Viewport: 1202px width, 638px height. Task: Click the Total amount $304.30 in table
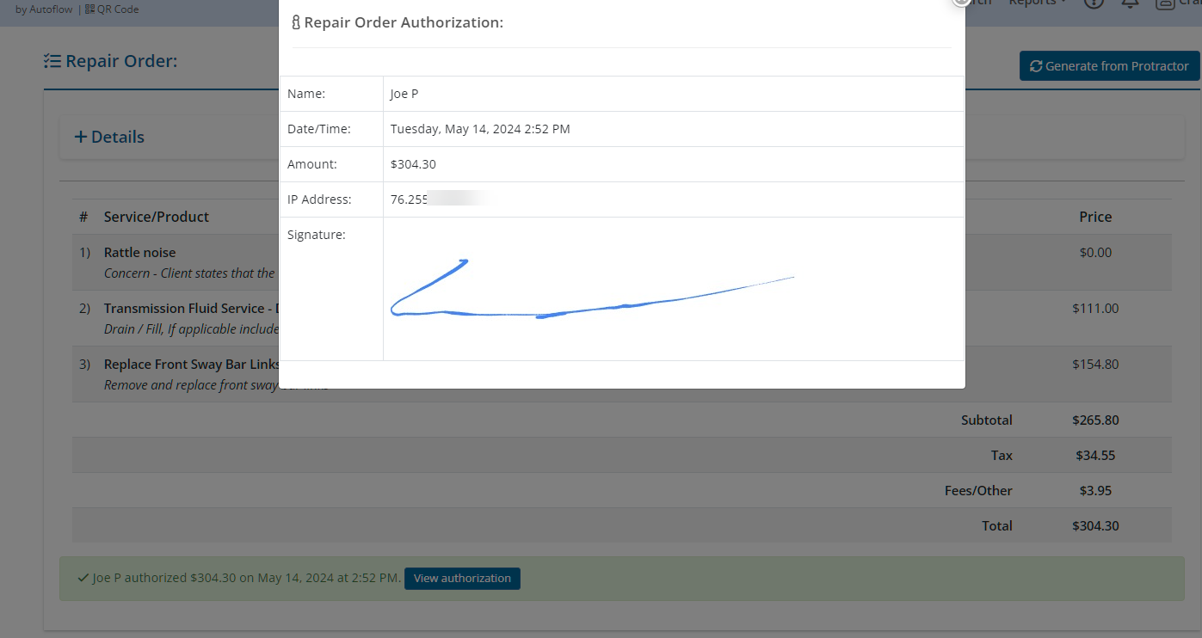1095,525
